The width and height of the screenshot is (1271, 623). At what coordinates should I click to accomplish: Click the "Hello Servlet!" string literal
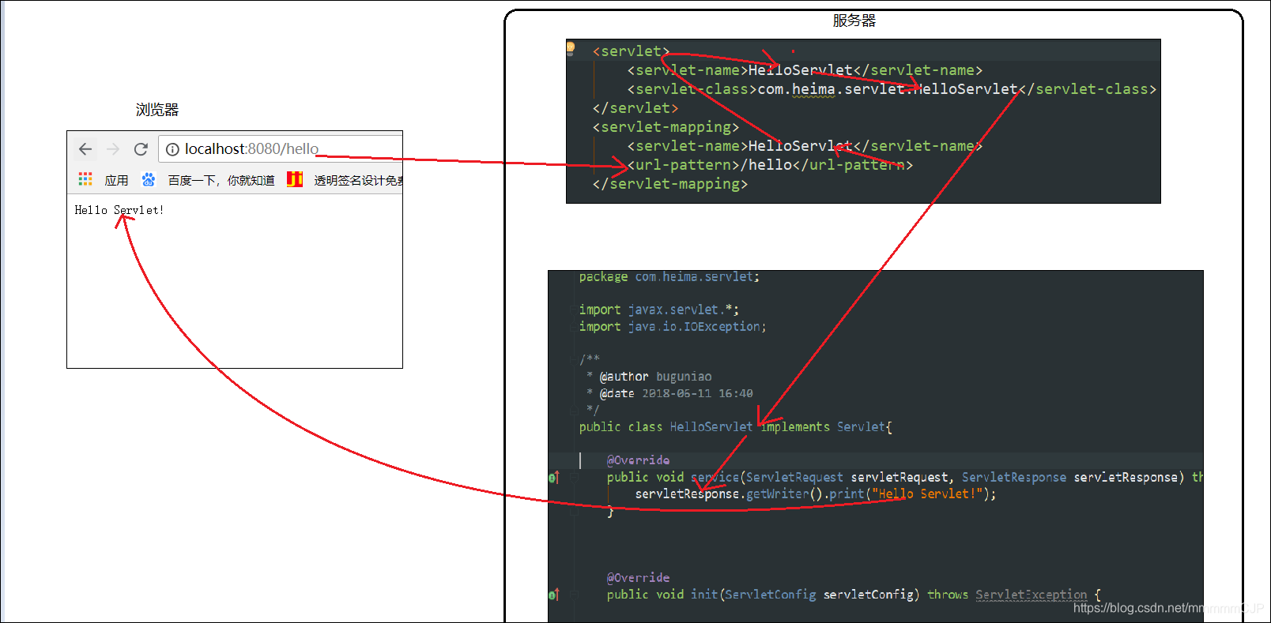click(927, 494)
